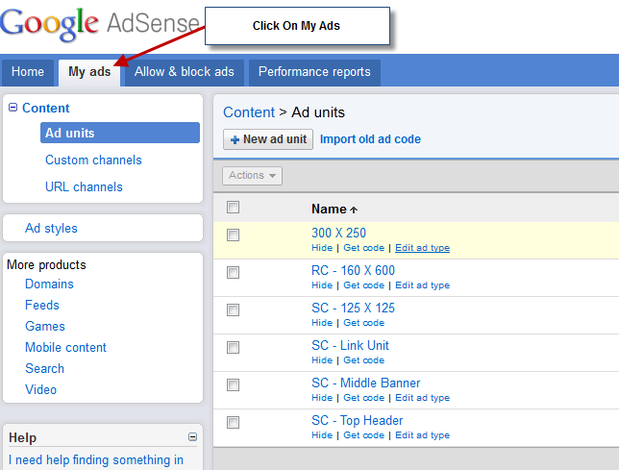The width and height of the screenshot is (619, 470).
Task: Collapse the Help panel minus icon
Action: [x=192, y=437]
